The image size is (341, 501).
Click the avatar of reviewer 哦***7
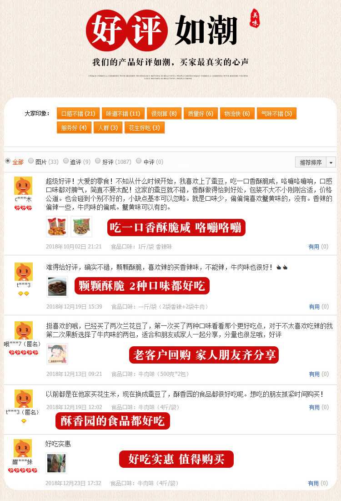coord(24,330)
